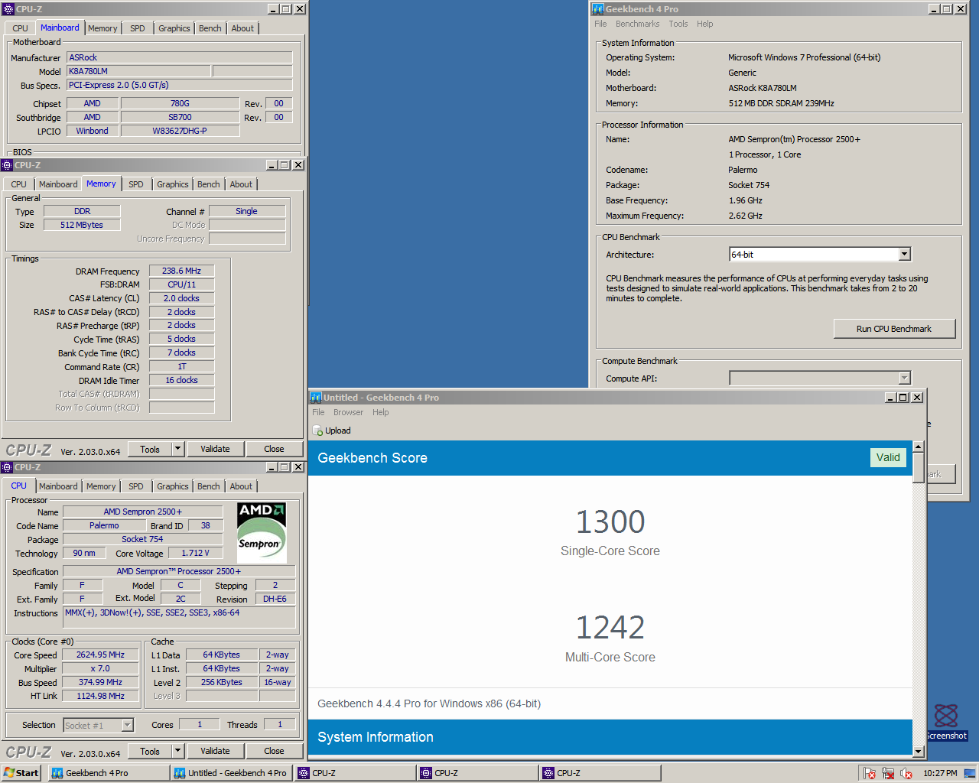Click title bar icon of Untitled Geekbench window
The height and width of the screenshot is (783, 979).
[315, 398]
